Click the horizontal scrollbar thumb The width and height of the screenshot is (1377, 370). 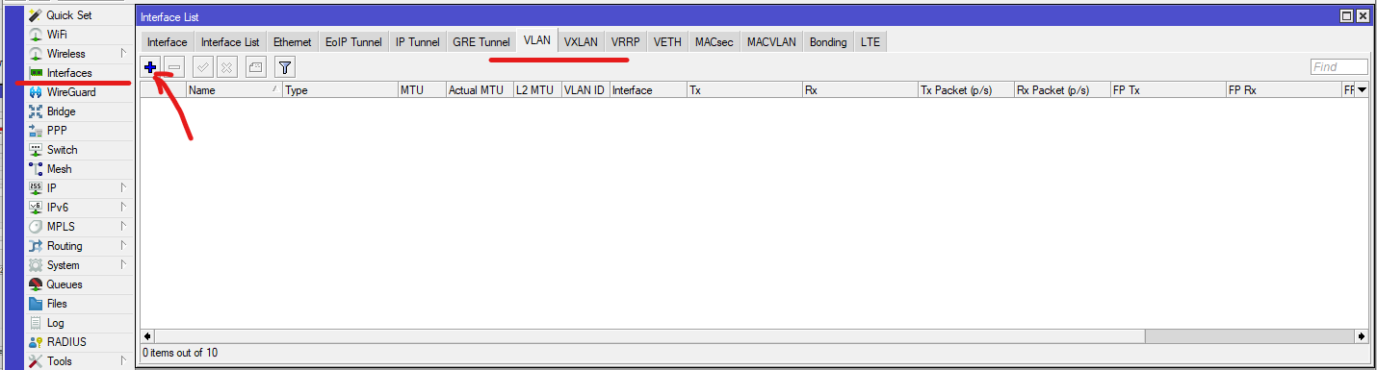pyautogui.click(x=649, y=336)
